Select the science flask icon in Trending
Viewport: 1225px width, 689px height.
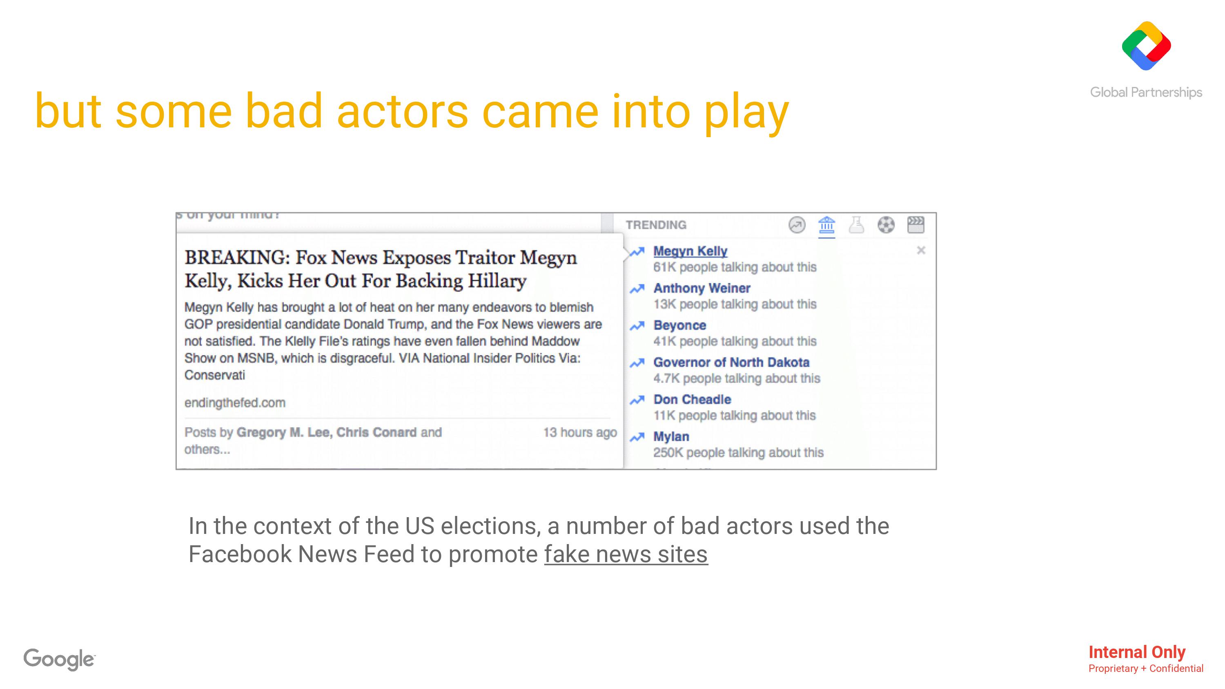pos(856,225)
